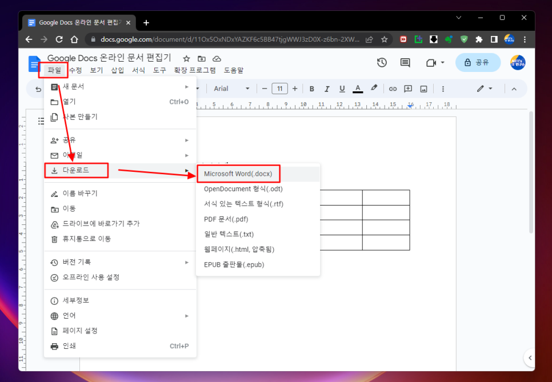
Task: Choose 열기 from file menu
Action: coord(120,102)
